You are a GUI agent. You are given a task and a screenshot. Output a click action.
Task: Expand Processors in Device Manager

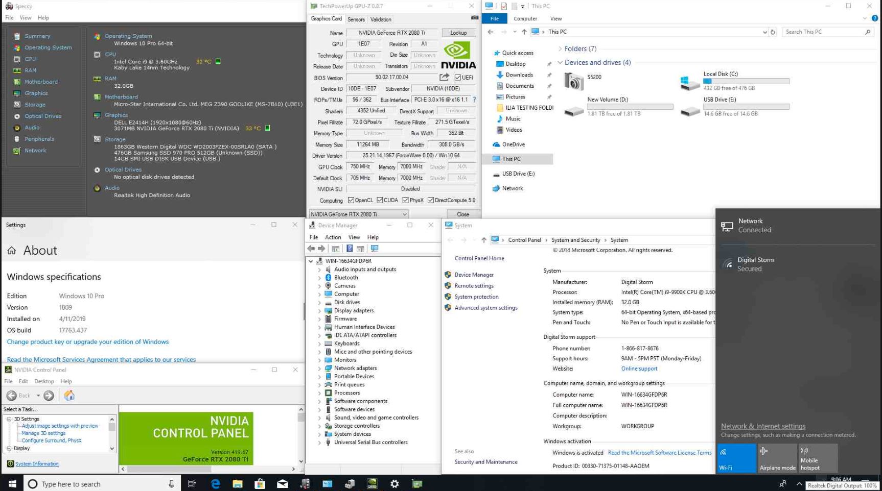point(320,393)
